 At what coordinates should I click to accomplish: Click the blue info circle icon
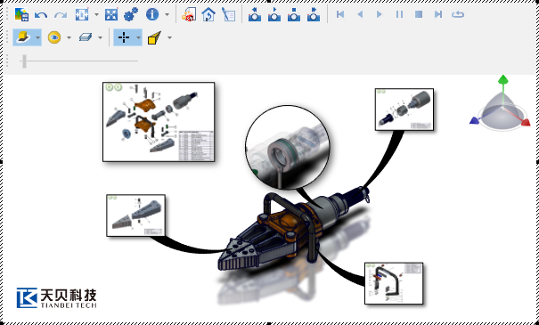[152, 14]
